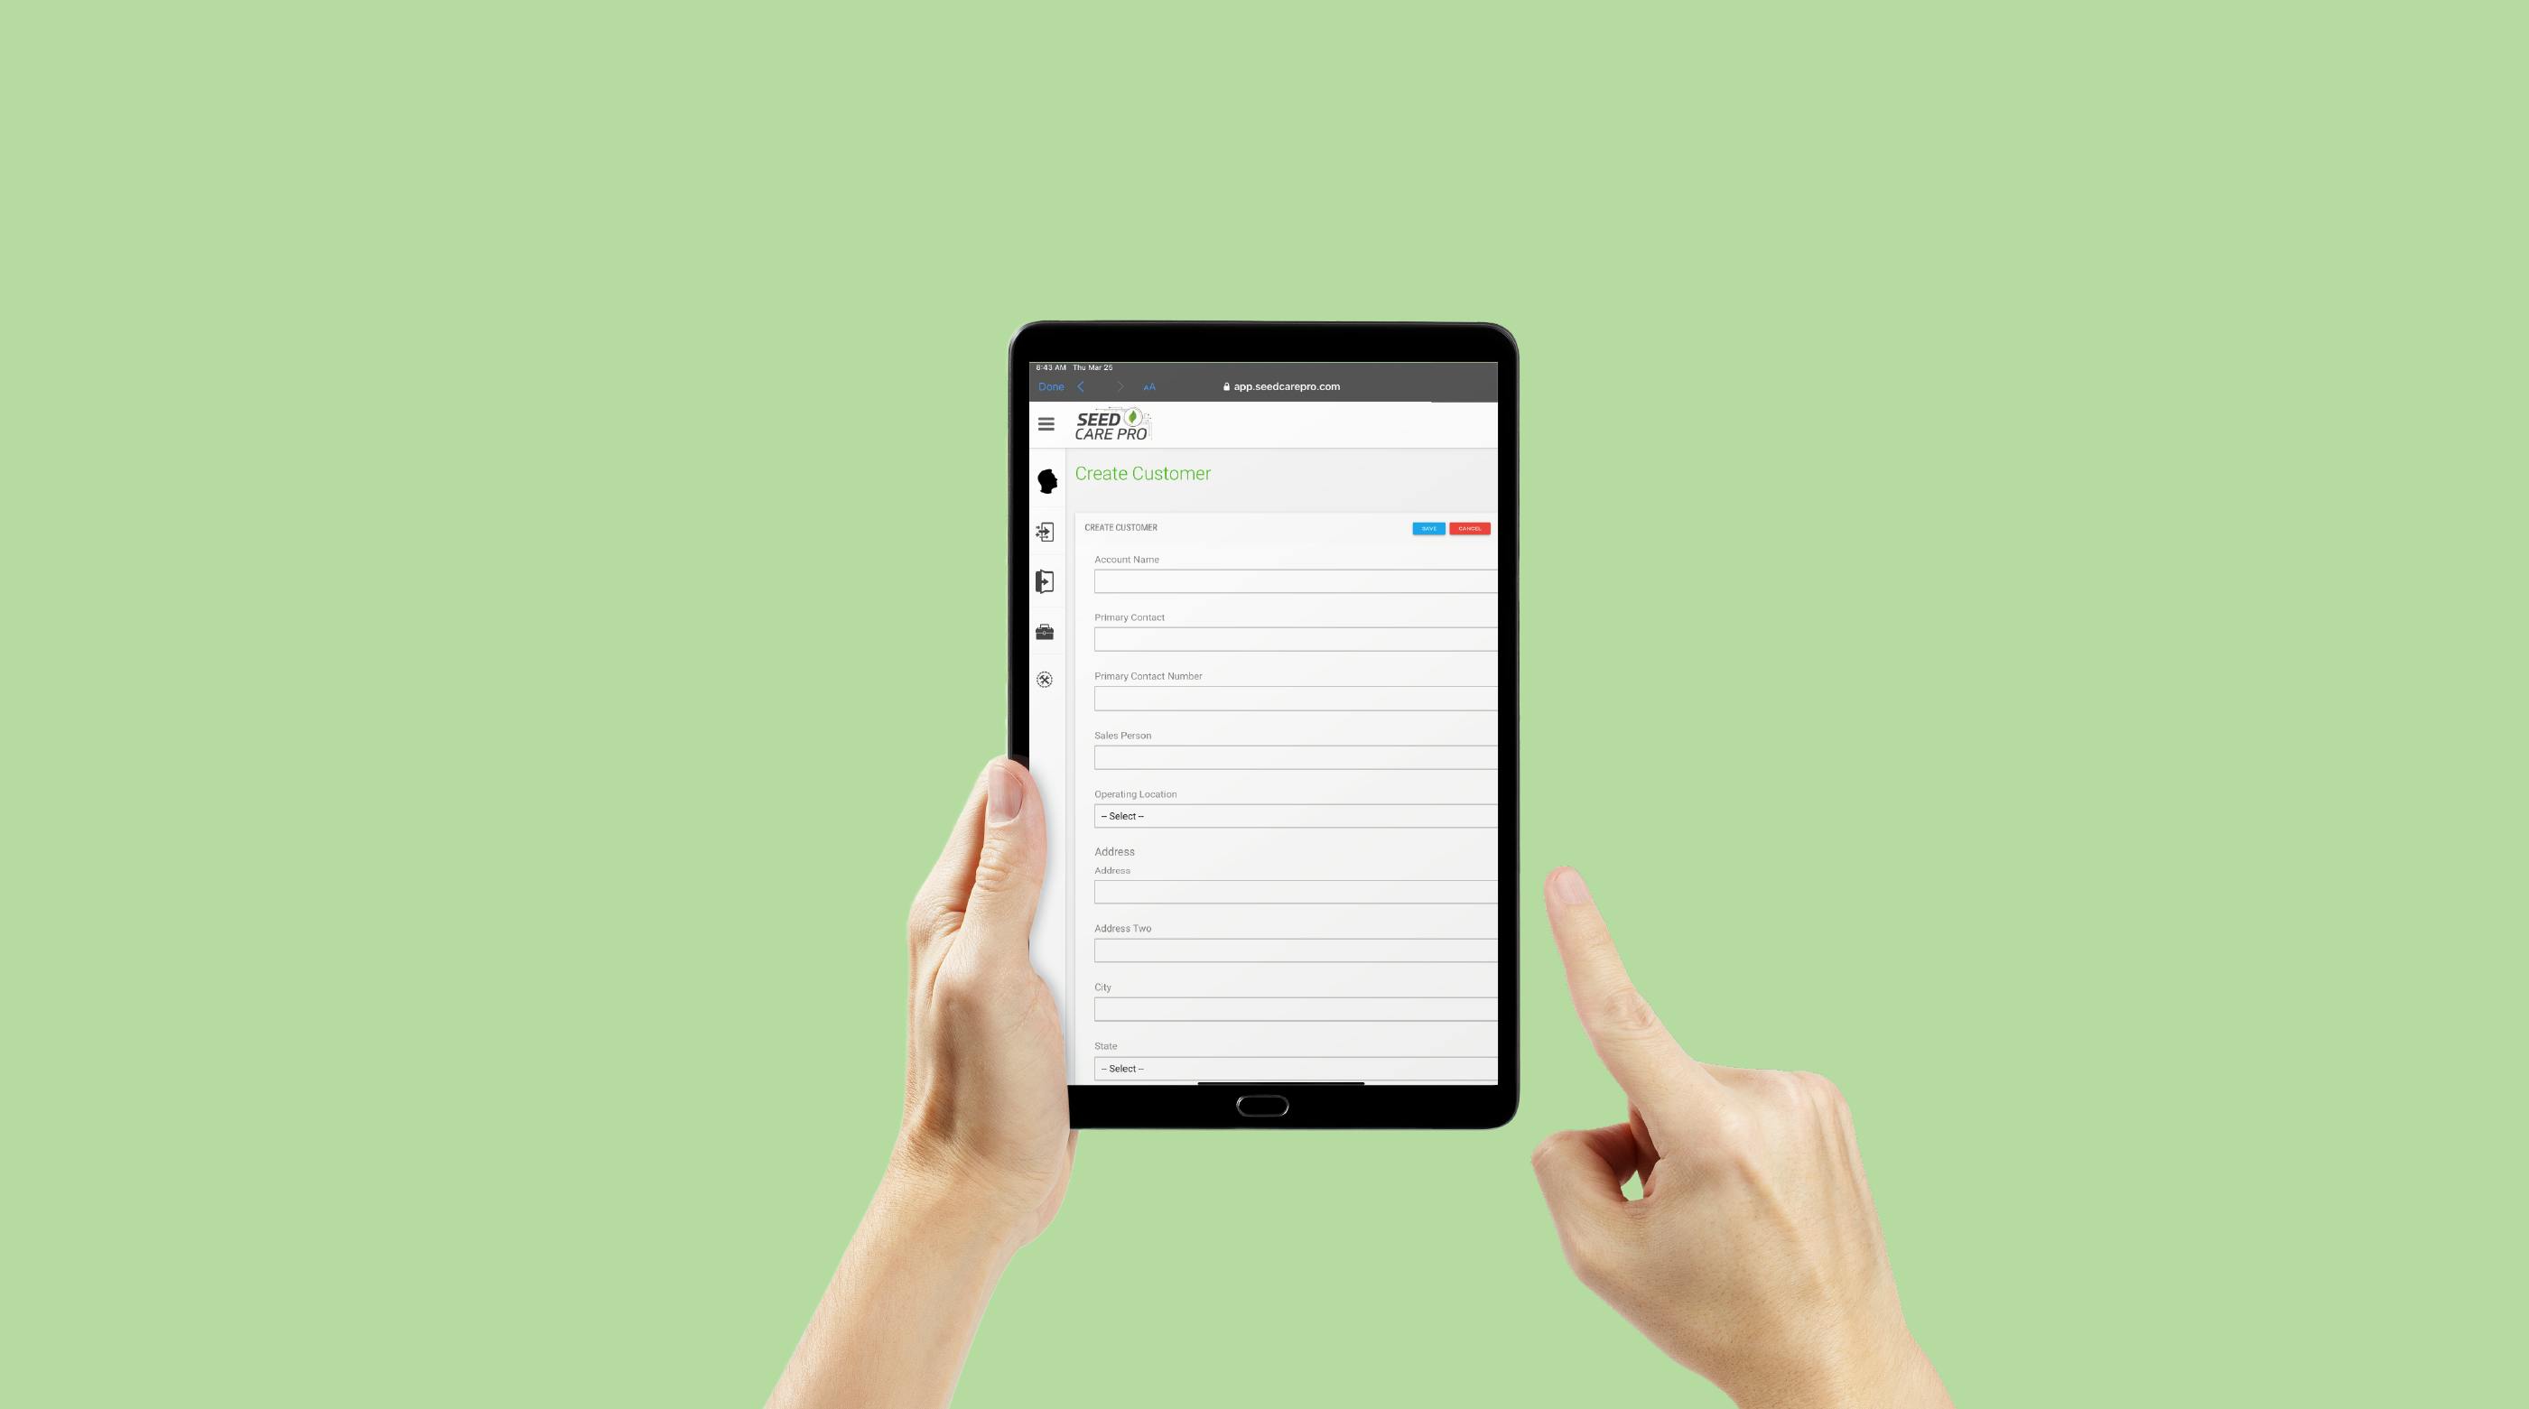Click the documents/reports icon
The height and width of the screenshot is (1409, 2529).
pyautogui.click(x=1043, y=581)
